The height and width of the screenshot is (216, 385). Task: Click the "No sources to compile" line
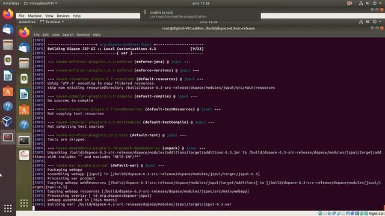pyautogui.click(x=70, y=101)
